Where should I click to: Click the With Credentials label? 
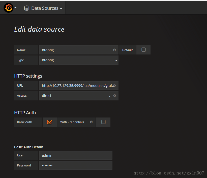pyautogui.click(x=72, y=122)
